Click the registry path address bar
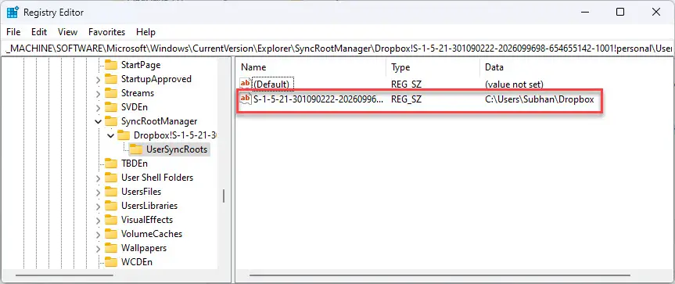This screenshot has height=284, width=675. (338, 49)
